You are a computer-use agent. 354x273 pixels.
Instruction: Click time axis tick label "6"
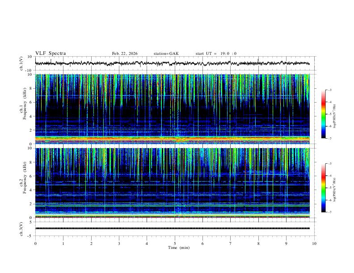(202, 244)
